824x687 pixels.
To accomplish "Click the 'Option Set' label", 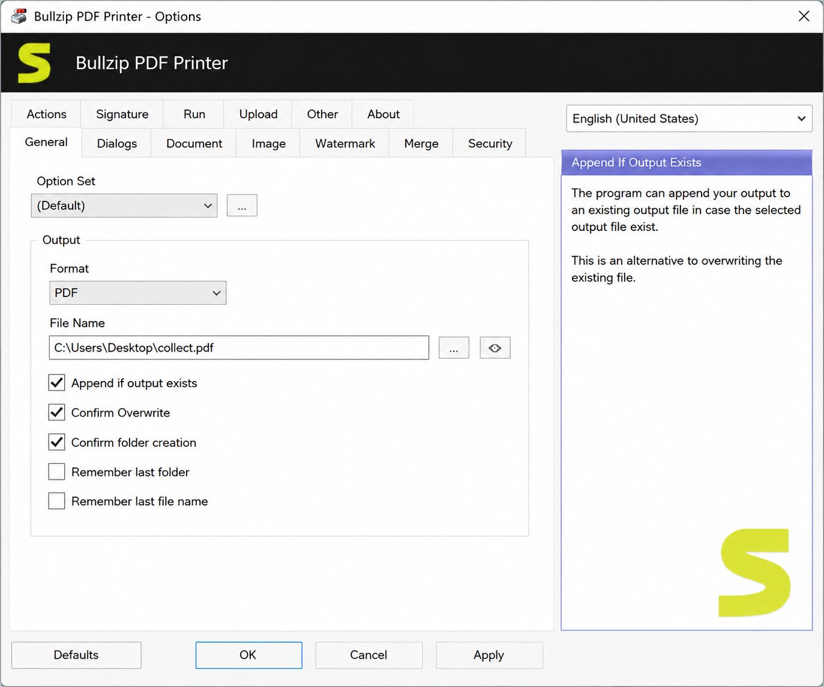I will pyautogui.click(x=66, y=181).
